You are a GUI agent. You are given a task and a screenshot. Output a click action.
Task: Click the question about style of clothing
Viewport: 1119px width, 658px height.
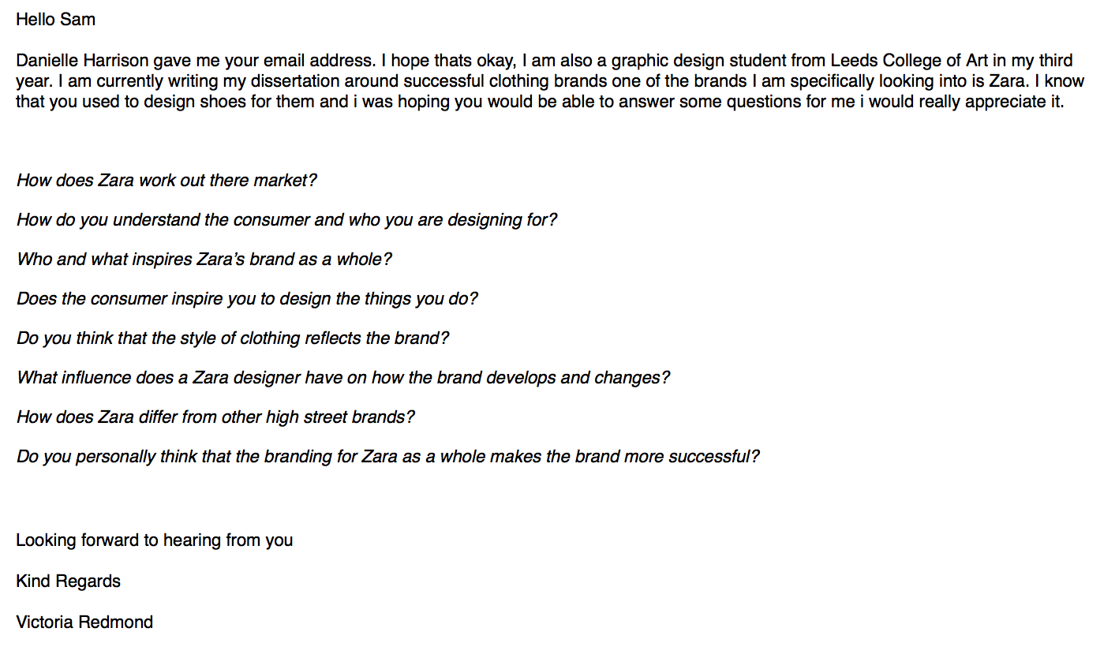coord(233,338)
